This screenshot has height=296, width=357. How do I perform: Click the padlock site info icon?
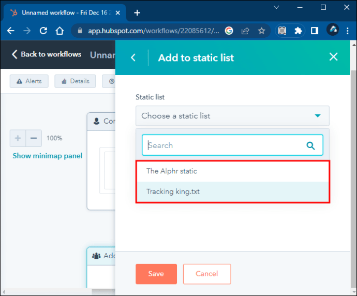[x=80, y=31]
